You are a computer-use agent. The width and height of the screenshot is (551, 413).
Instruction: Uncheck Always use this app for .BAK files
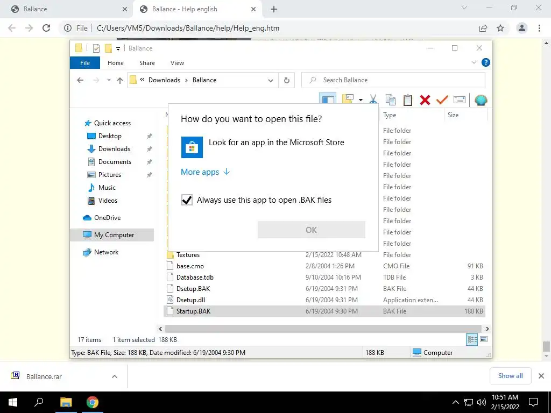[187, 200]
